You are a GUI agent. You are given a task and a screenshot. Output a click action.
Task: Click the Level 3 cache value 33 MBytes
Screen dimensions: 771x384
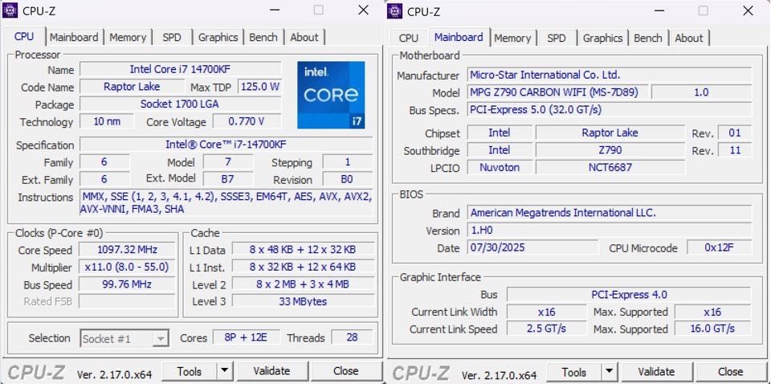[x=303, y=301]
